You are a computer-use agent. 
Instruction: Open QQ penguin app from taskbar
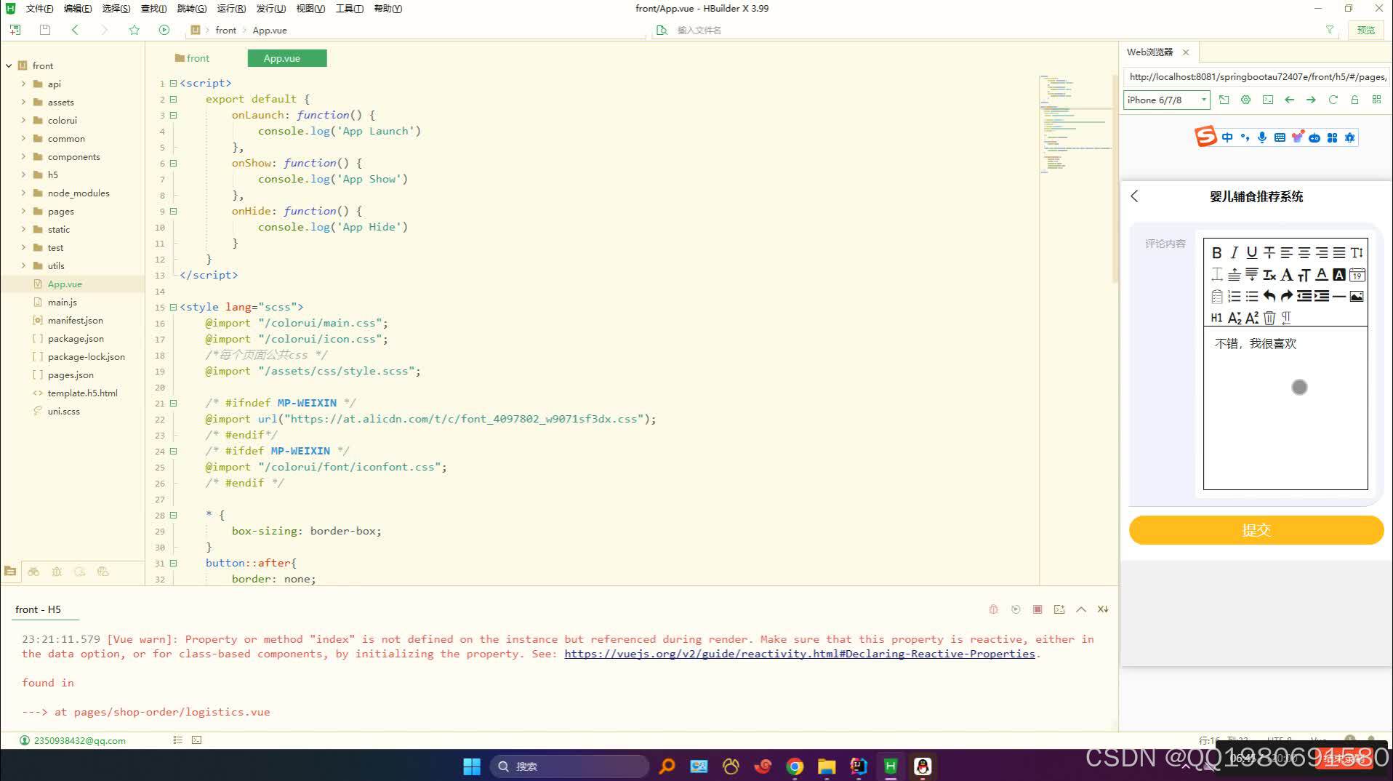(923, 766)
